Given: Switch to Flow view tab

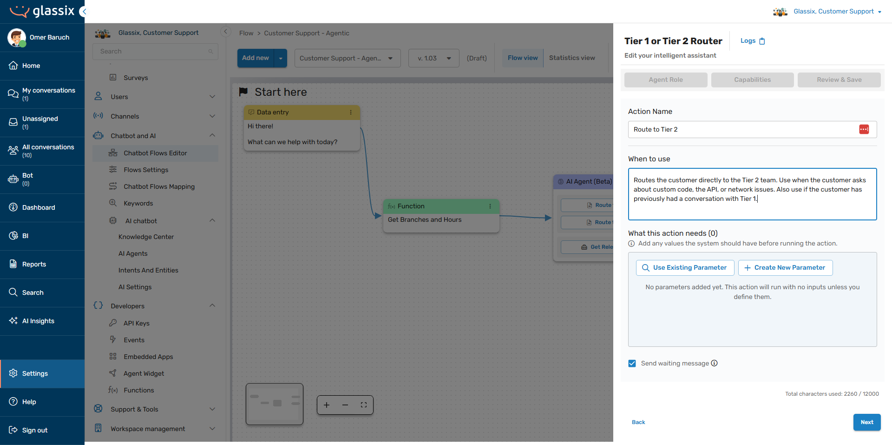Looking at the screenshot, I should pyautogui.click(x=523, y=58).
